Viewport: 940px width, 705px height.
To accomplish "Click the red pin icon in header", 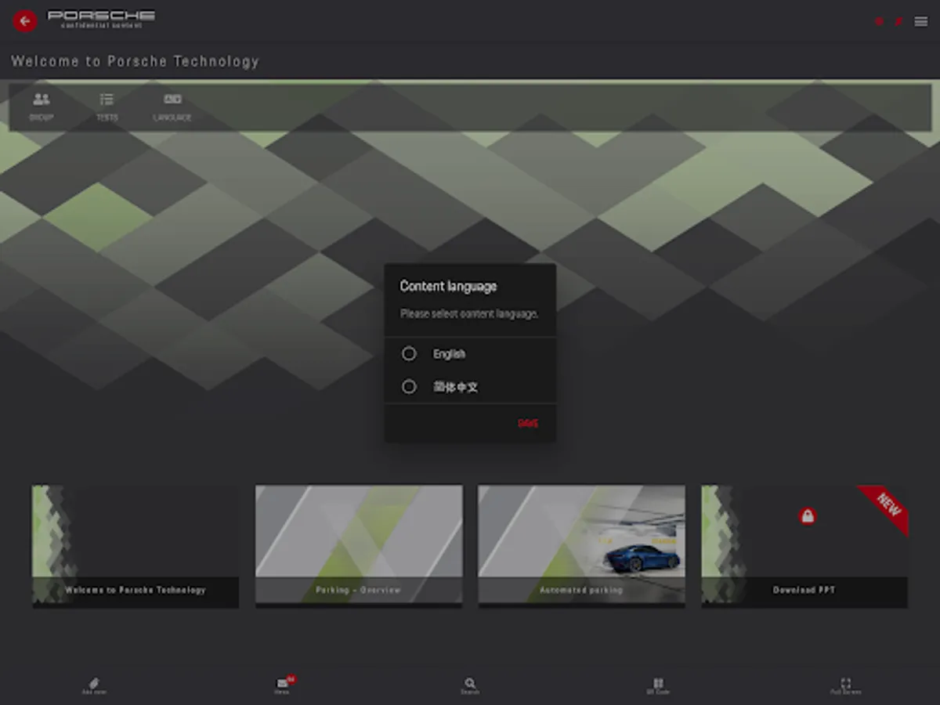I will (x=899, y=22).
